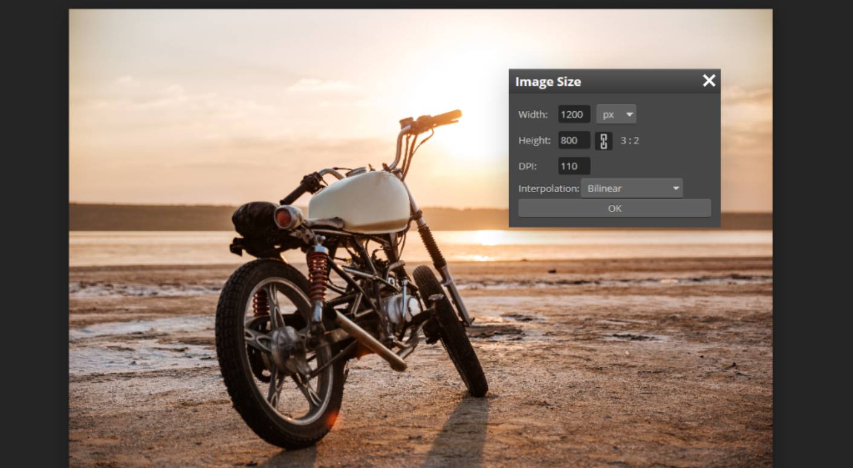Click the DPI field showing 110
The height and width of the screenshot is (468, 853).
coord(573,166)
